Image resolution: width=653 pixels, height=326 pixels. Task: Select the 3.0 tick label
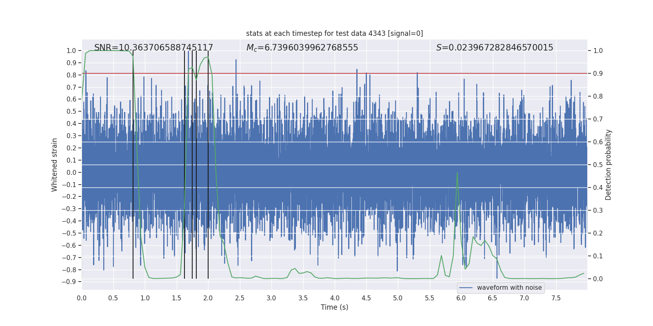pyautogui.click(x=271, y=298)
